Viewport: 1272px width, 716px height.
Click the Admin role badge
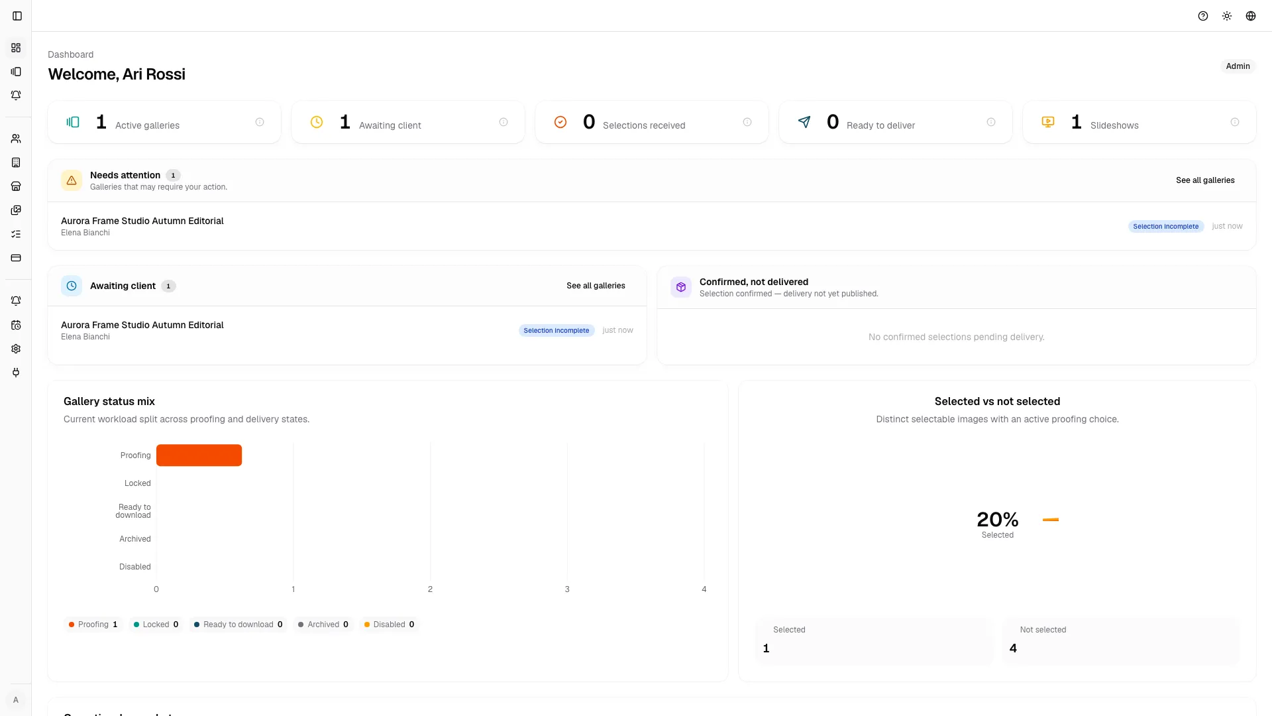pos(1238,66)
